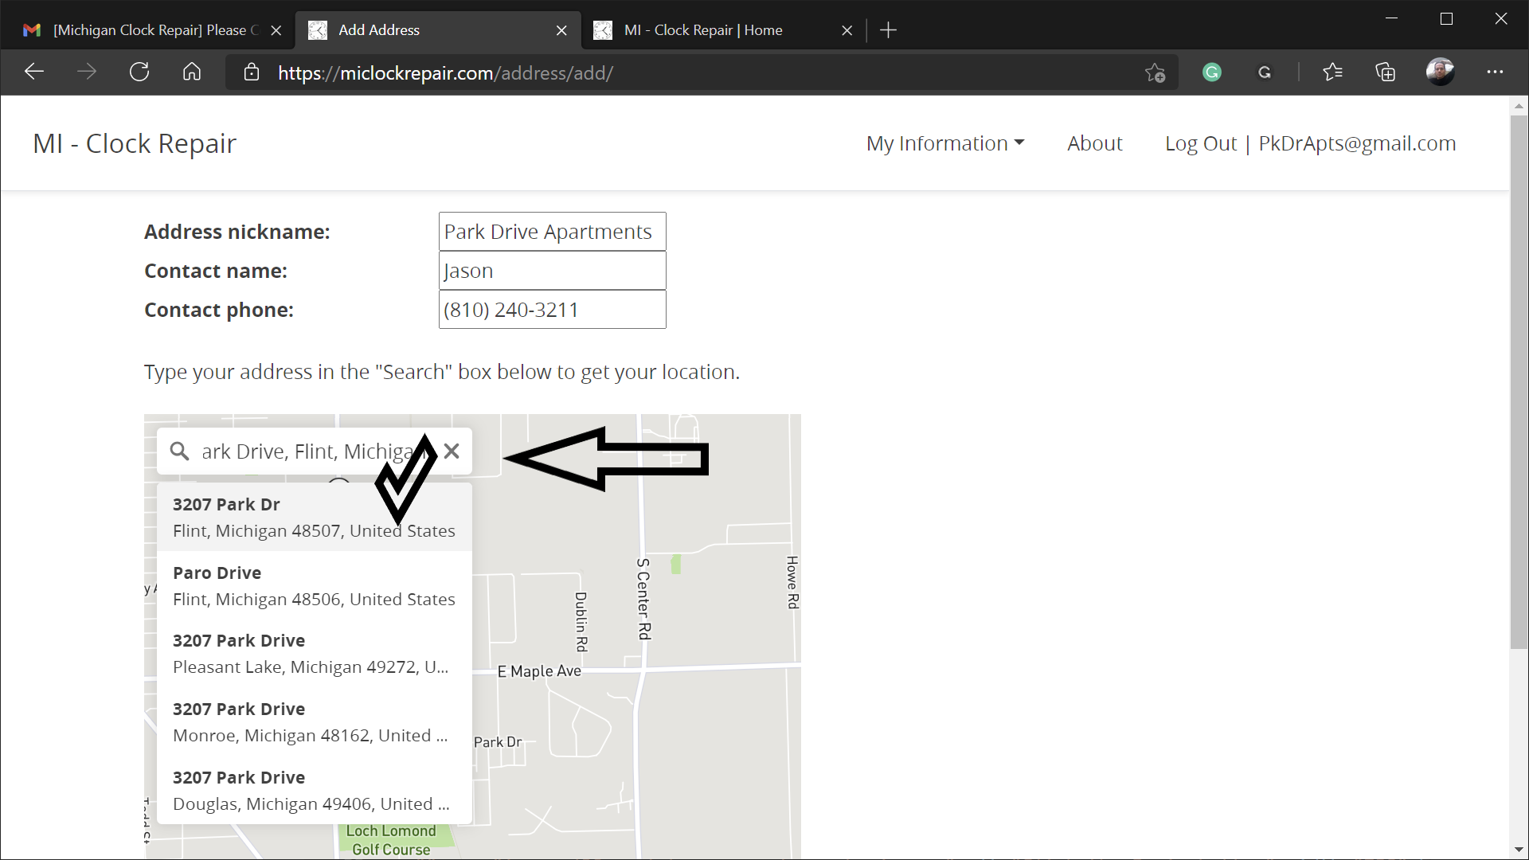This screenshot has height=860, width=1529.
Task: Click the page refresh icon
Action: pos(139,72)
